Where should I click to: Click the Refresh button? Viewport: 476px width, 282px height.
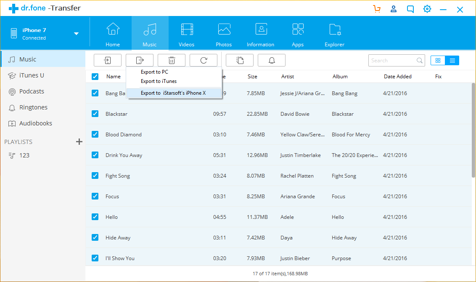tap(204, 60)
